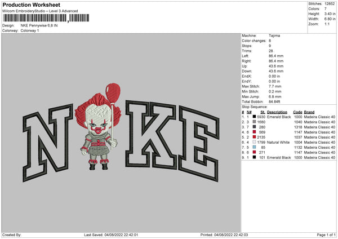This screenshot has height=239, width=338.
Task: Click the Machine value Tajima
Action: [x=275, y=36]
